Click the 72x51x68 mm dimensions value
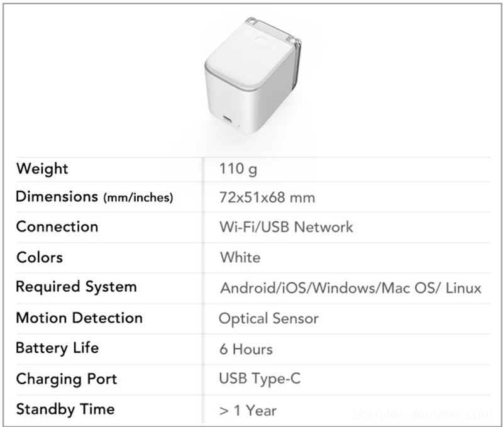This screenshot has width=503, height=427. 267,197
